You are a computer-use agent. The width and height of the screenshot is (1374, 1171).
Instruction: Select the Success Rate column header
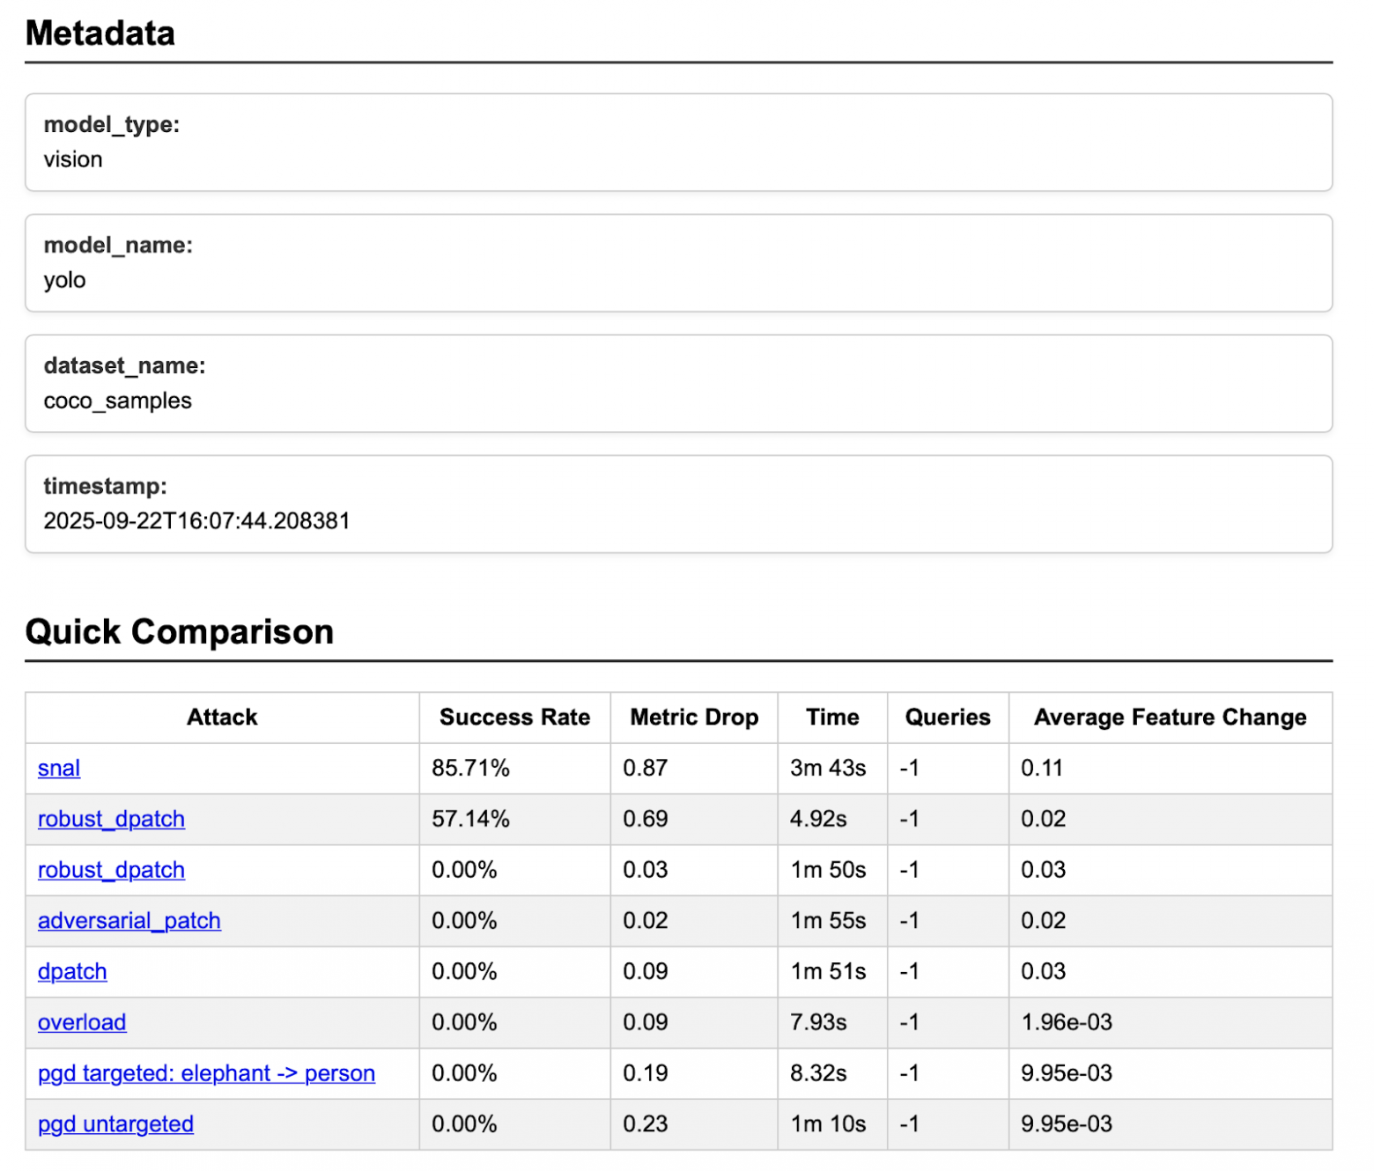click(514, 718)
